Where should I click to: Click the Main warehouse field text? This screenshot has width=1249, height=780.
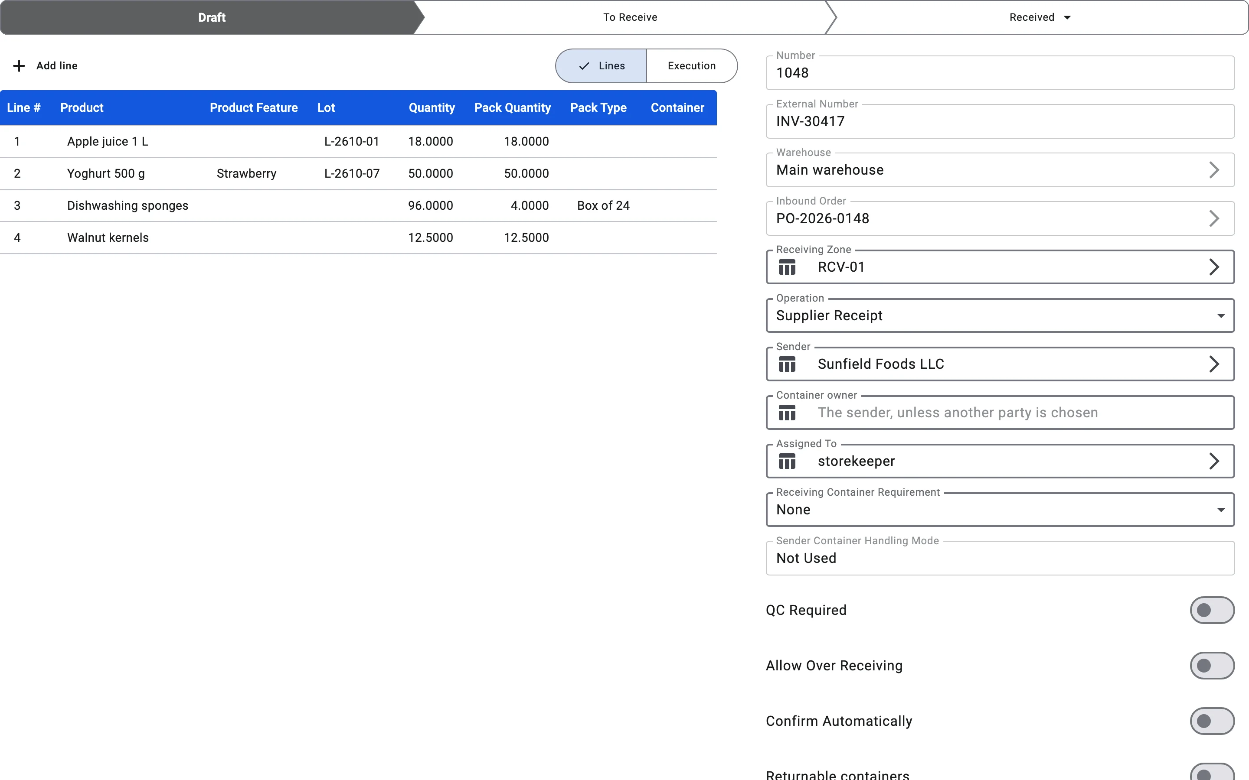point(829,170)
